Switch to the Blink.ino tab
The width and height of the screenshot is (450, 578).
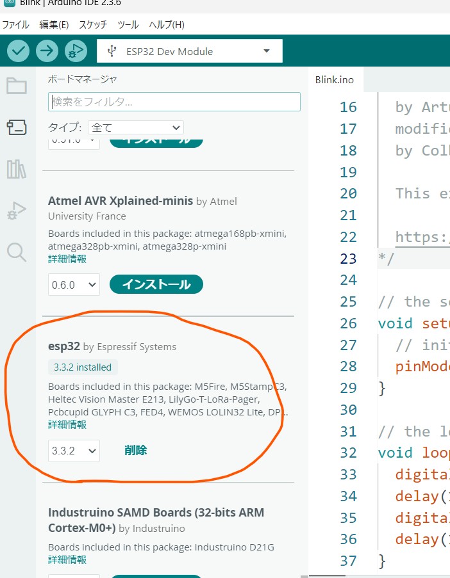coord(335,80)
